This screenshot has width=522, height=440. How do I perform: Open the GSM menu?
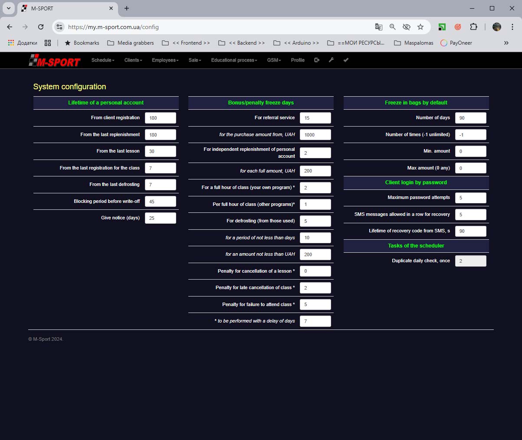coord(274,60)
